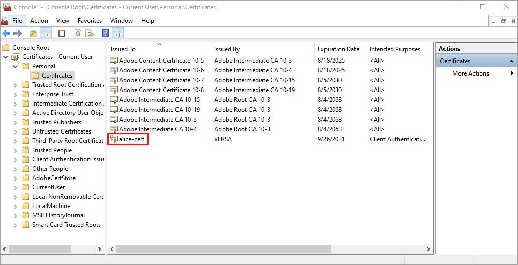Restore the inner MDI child window
The width and height of the screenshot is (518, 265).
tap(504, 21)
